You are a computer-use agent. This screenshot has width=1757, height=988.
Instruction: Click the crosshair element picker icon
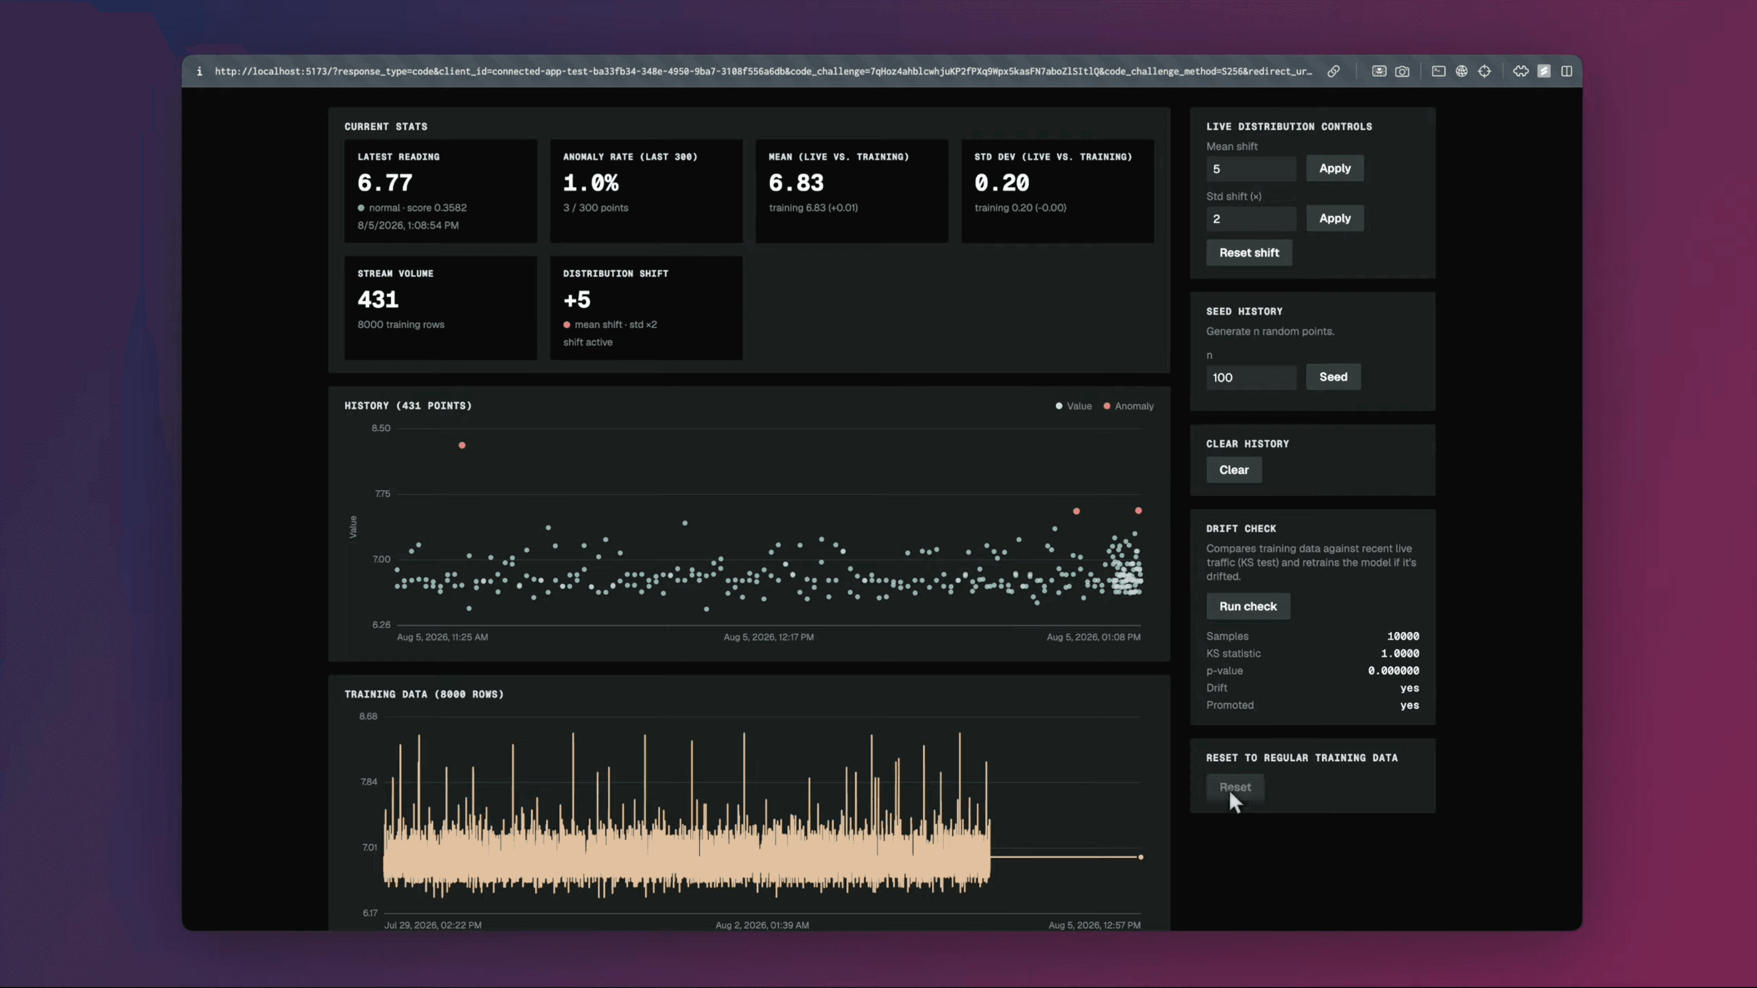coord(1485,71)
